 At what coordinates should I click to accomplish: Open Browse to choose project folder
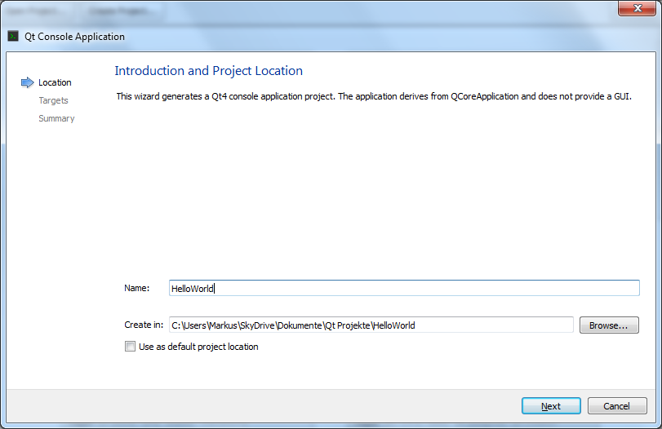tap(609, 325)
